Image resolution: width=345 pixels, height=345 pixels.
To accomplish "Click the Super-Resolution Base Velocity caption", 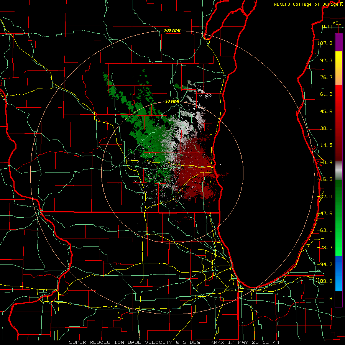I will click(x=174, y=342).
